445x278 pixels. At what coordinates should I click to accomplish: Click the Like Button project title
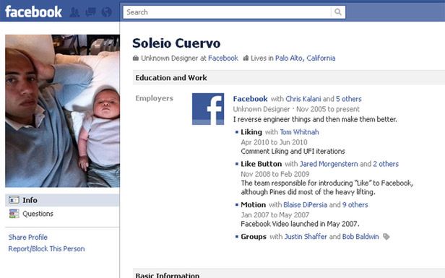(x=261, y=164)
